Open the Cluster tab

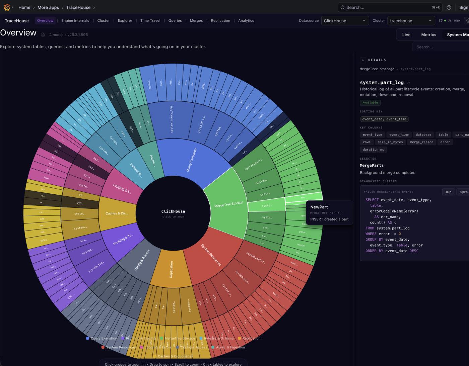[x=104, y=21]
